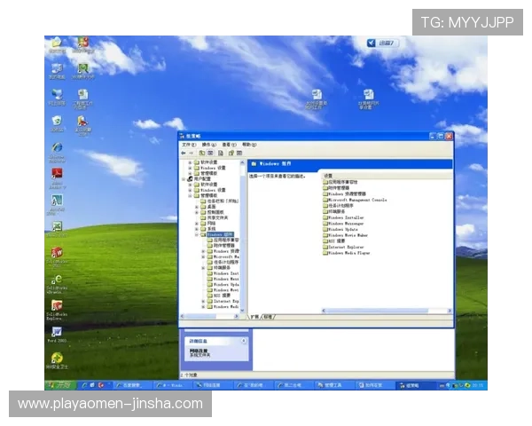Collapse the Windows 组件 tree node
Screen dimensions: 532x426
pyautogui.click(x=197, y=234)
